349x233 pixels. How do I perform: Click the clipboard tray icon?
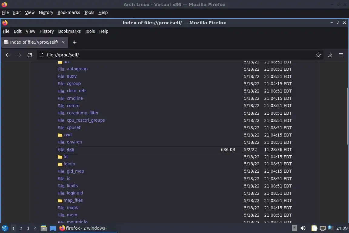tap(314, 228)
